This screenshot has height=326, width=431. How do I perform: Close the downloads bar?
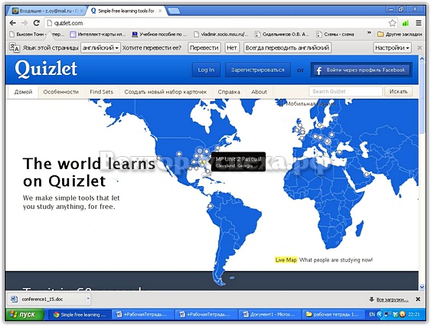pos(418,299)
